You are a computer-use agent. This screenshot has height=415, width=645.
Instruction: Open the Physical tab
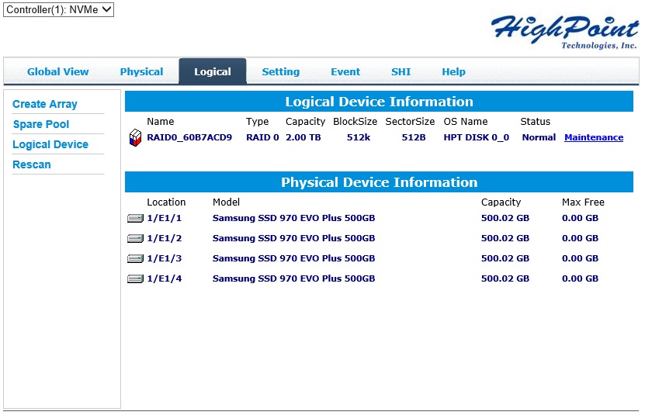(x=141, y=71)
